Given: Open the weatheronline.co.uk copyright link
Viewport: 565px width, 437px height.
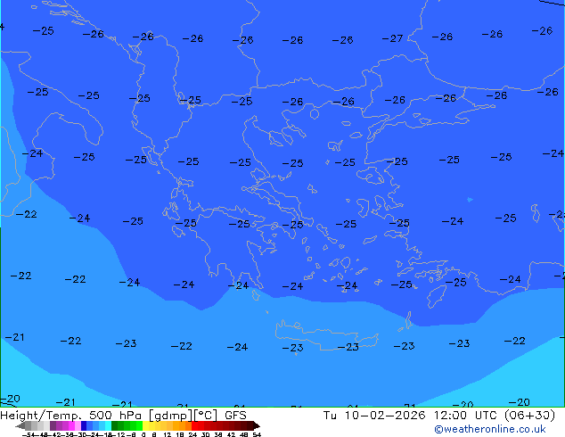Looking at the screenshot, I should [489, 429].
